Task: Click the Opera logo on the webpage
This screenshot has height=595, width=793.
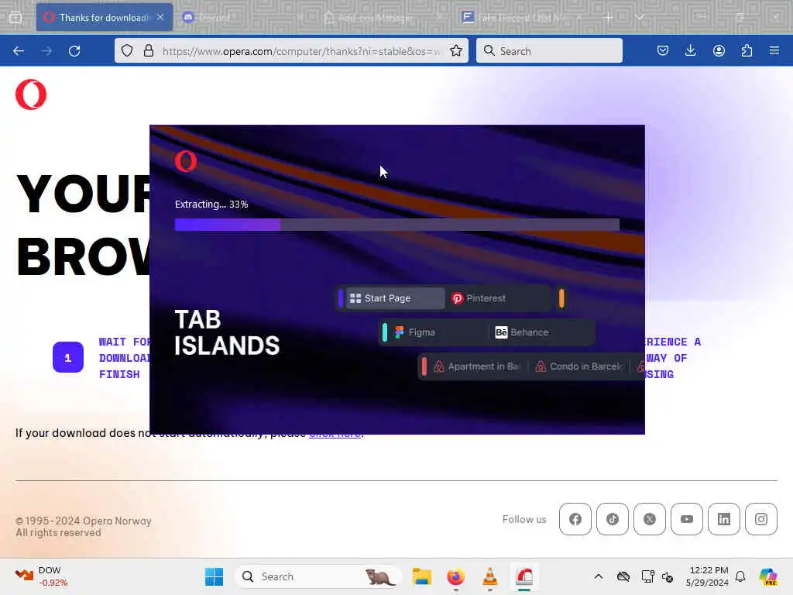Action: coord(31,94)
